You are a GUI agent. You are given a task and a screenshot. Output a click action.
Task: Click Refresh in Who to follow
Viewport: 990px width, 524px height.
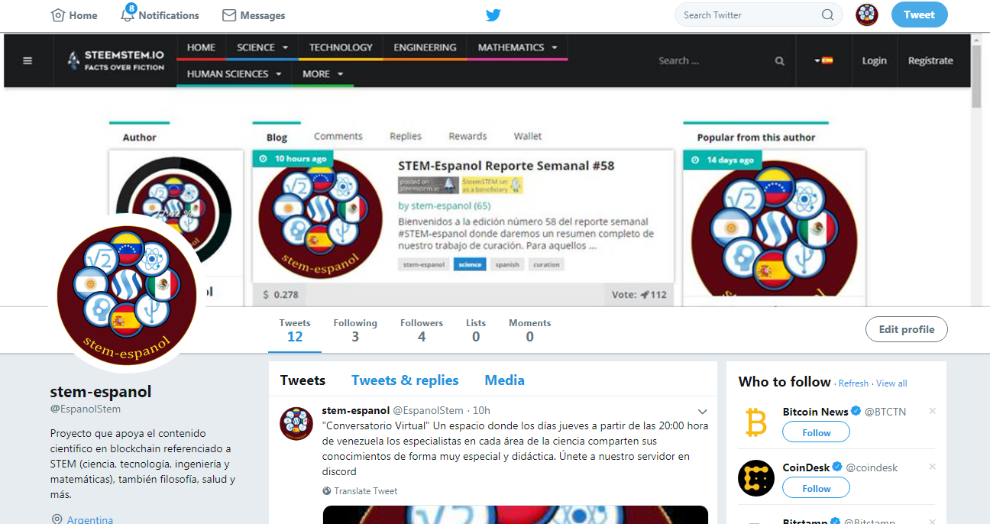coord(853,383)
